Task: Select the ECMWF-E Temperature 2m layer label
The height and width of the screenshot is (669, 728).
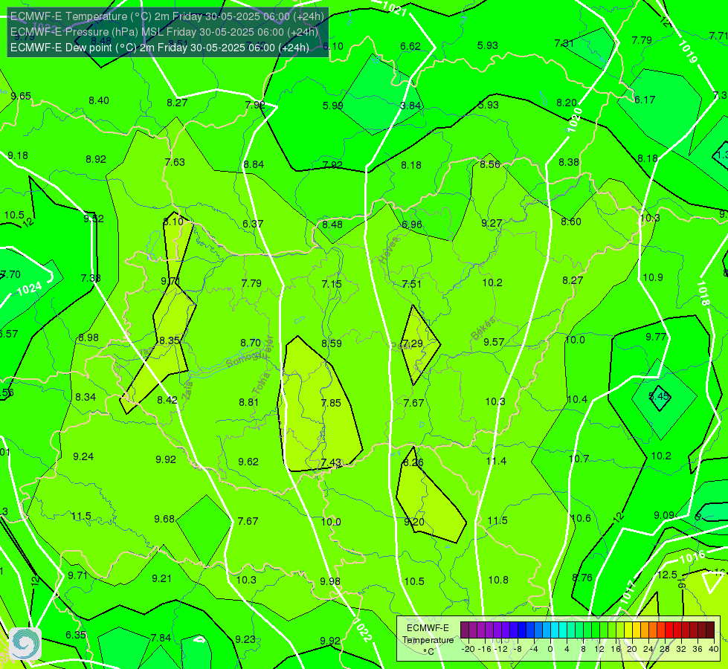Action: tap(167, 16)
